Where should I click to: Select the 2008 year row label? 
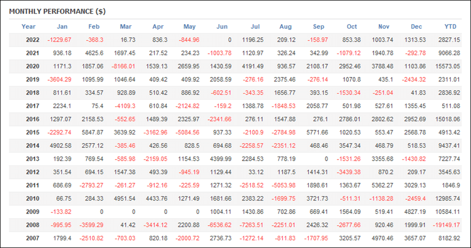click(x=32, y=225)
